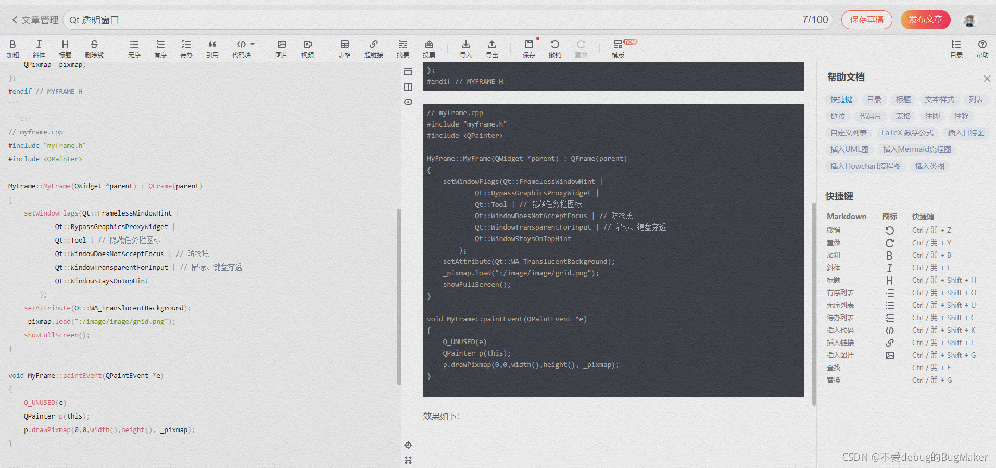This screenshot has height=468, width=996.
Task: Insert heading with 标题 toolbar icon
Action: click(65, 48)
